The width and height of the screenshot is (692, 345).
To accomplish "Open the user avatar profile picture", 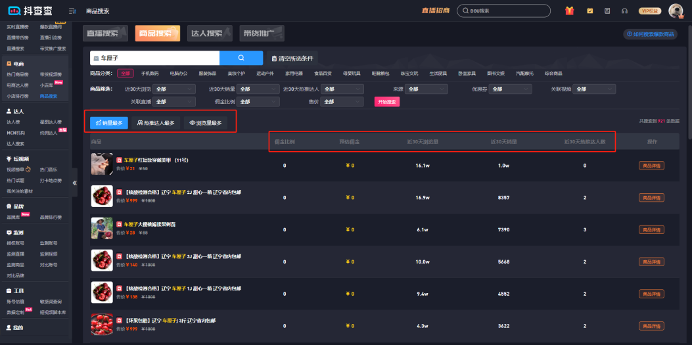I will (x=675, y=11).
